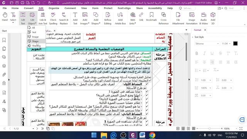Image resolution: width=247 pixels, height=139 pixels.
Task: Open the Layers side panel
Action: point(4,66)
